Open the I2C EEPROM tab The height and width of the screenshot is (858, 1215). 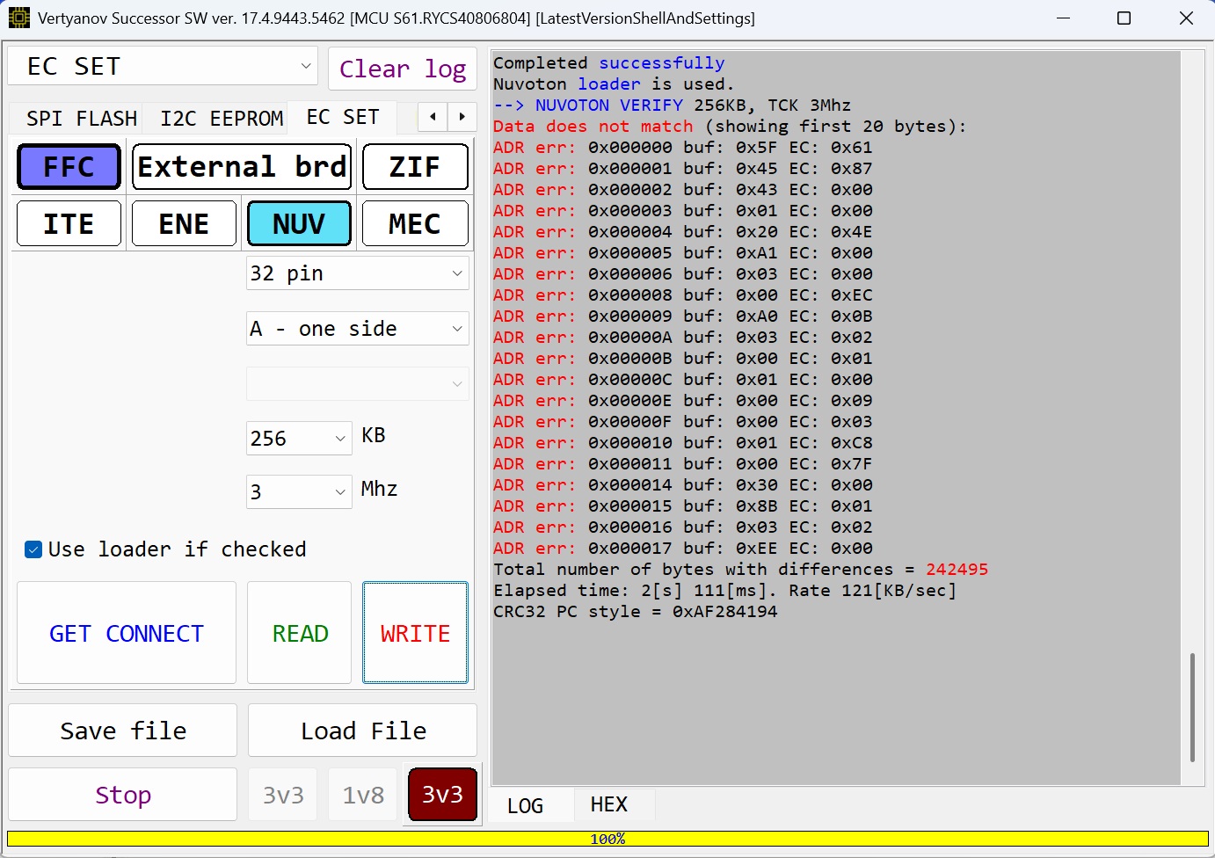[222, 118]
